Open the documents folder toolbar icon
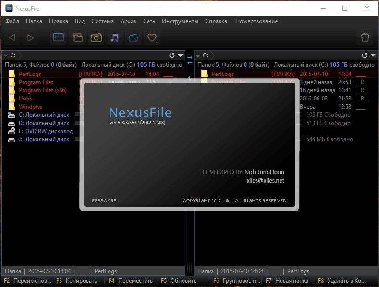 77,37
